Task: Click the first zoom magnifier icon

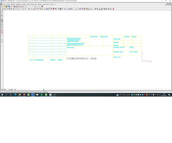Action: click(x=3, y=9)
